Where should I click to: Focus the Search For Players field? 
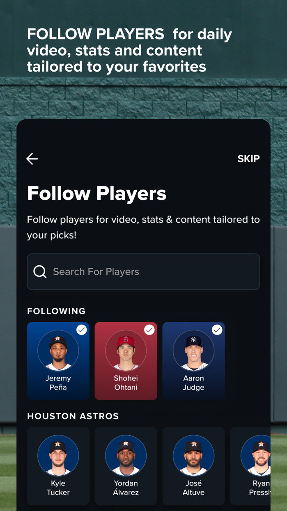pyautogui.click(x=152, y=272)
